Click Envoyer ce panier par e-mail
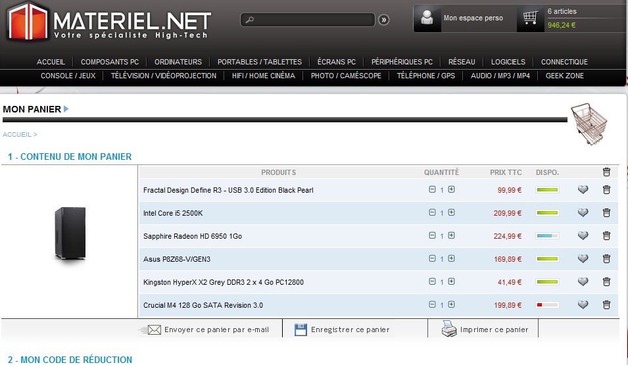 pyautogui.click(x=208, y=329)
